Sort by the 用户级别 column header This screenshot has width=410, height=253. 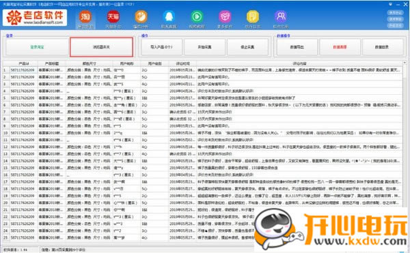point(154,63)
